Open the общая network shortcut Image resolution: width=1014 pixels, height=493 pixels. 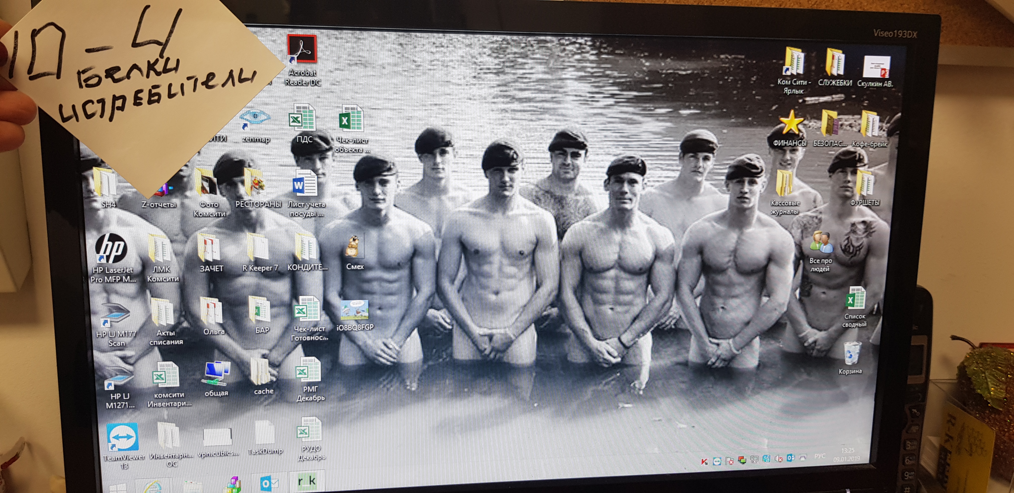coord(216,373)
